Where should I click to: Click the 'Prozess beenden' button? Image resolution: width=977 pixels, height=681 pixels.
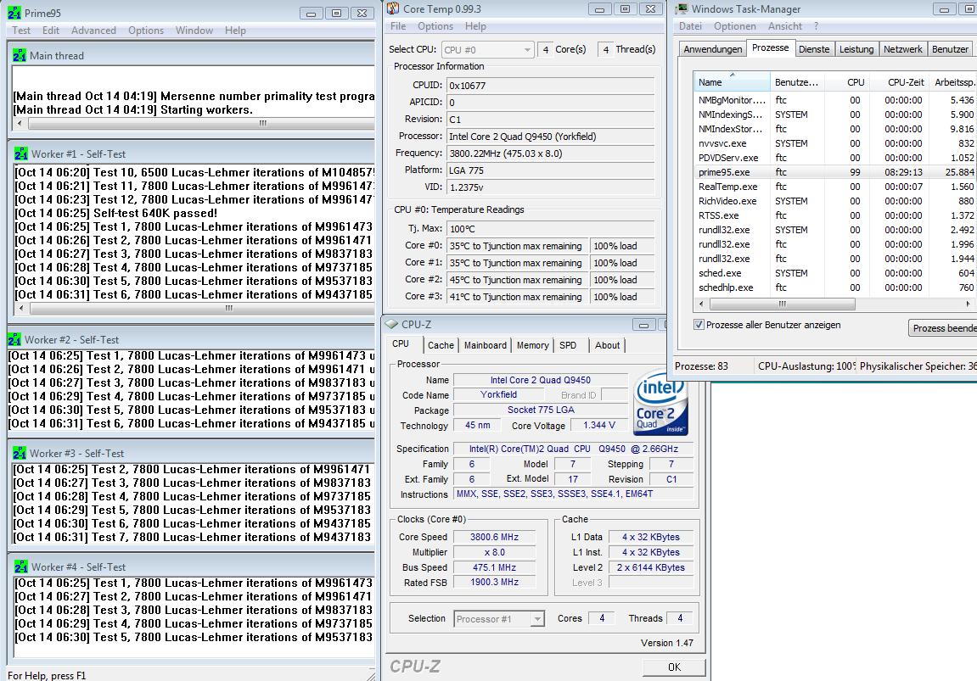click(x=943, y=328)
